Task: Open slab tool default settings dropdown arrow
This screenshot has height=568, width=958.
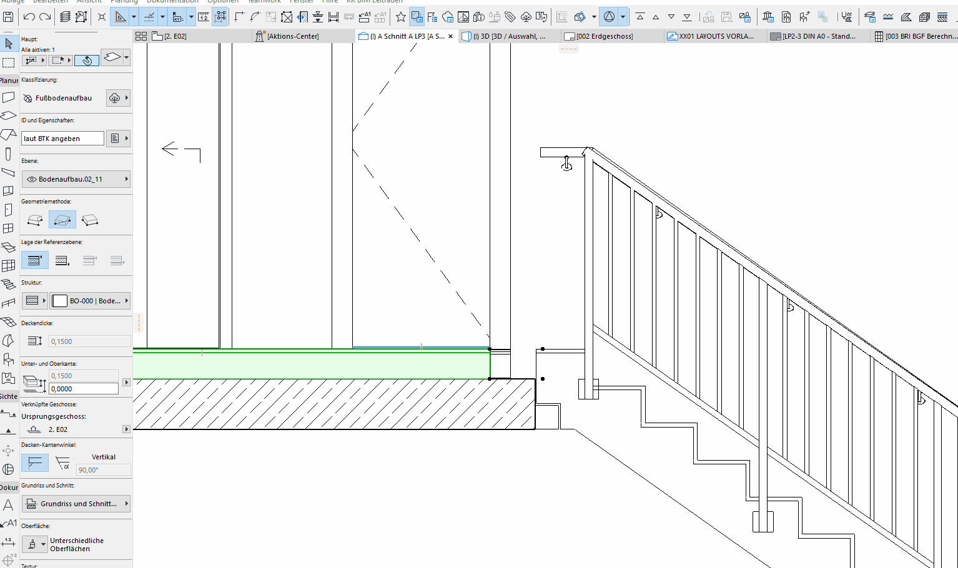Action: (127, 58)
